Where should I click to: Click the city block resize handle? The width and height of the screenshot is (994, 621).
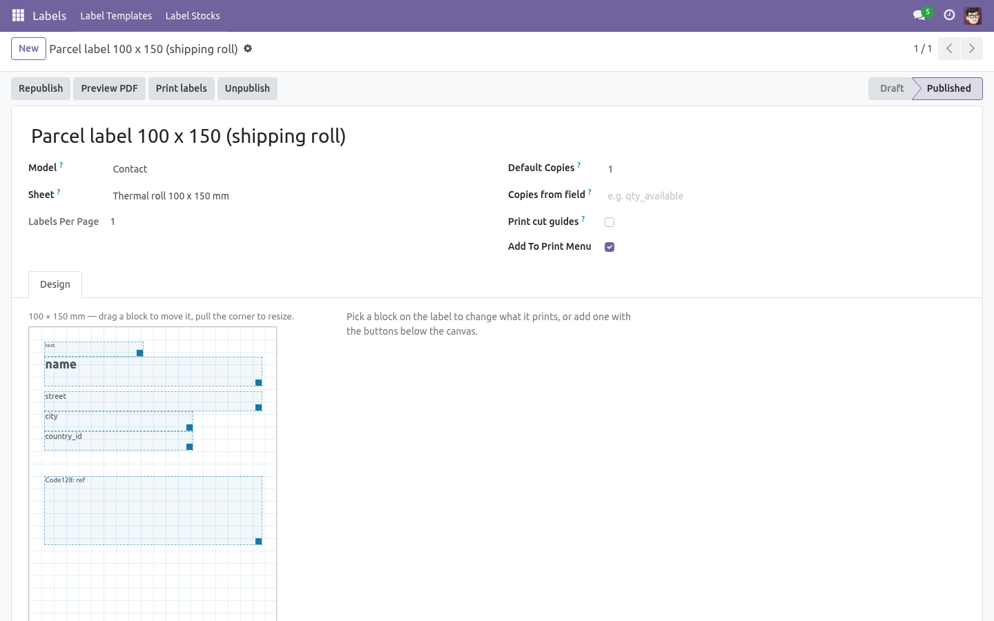(190, 428)
